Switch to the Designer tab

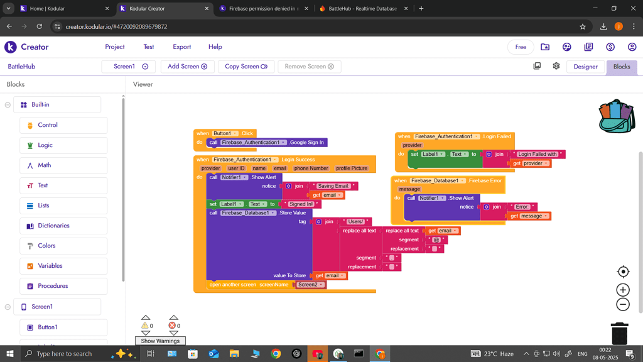[585, 66]
